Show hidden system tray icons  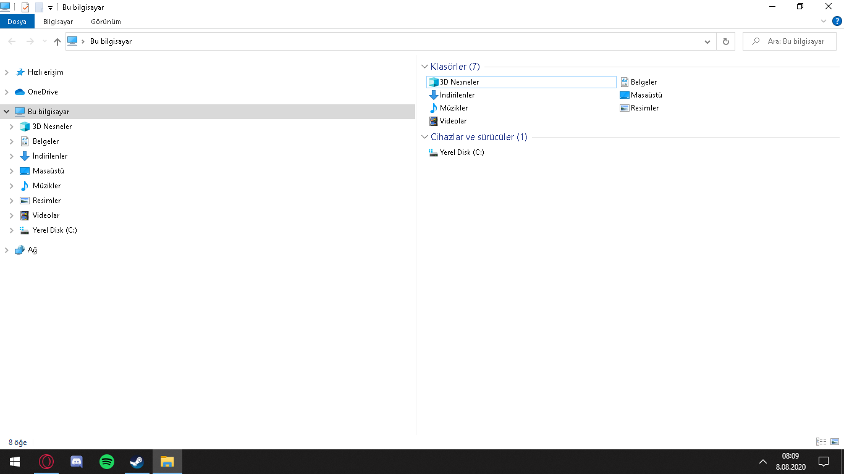[x=763, y=462]
